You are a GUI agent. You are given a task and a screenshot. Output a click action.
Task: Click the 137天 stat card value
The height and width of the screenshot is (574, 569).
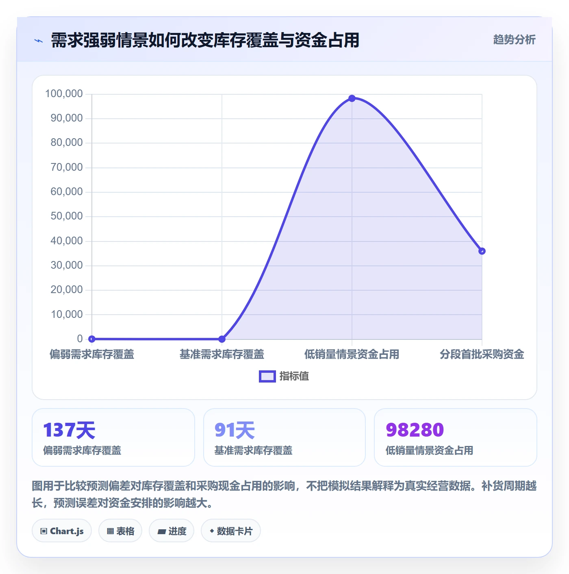coord(69,430)
